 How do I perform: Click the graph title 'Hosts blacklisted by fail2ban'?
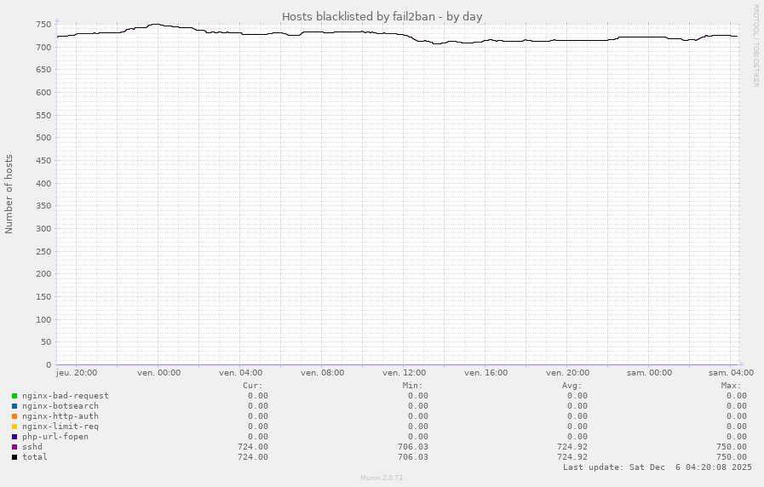pyautogui.click(x=382, y=16)
